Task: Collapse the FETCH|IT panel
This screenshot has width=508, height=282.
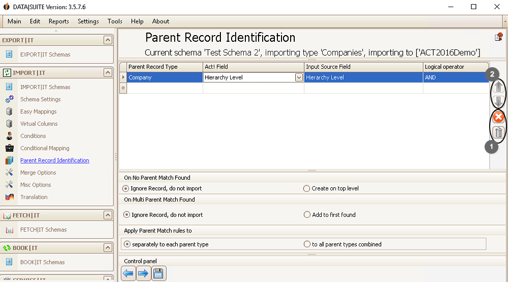Action: pyautogui.click(x=107, y=215)
